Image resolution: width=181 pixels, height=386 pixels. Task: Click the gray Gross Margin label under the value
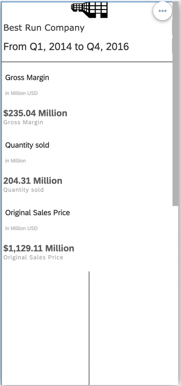tap(23, 123)
